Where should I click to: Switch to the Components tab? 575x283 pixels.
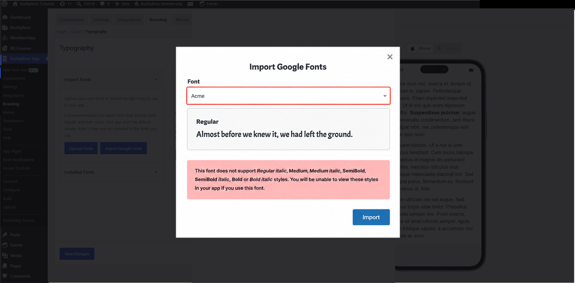coord(72,20)
